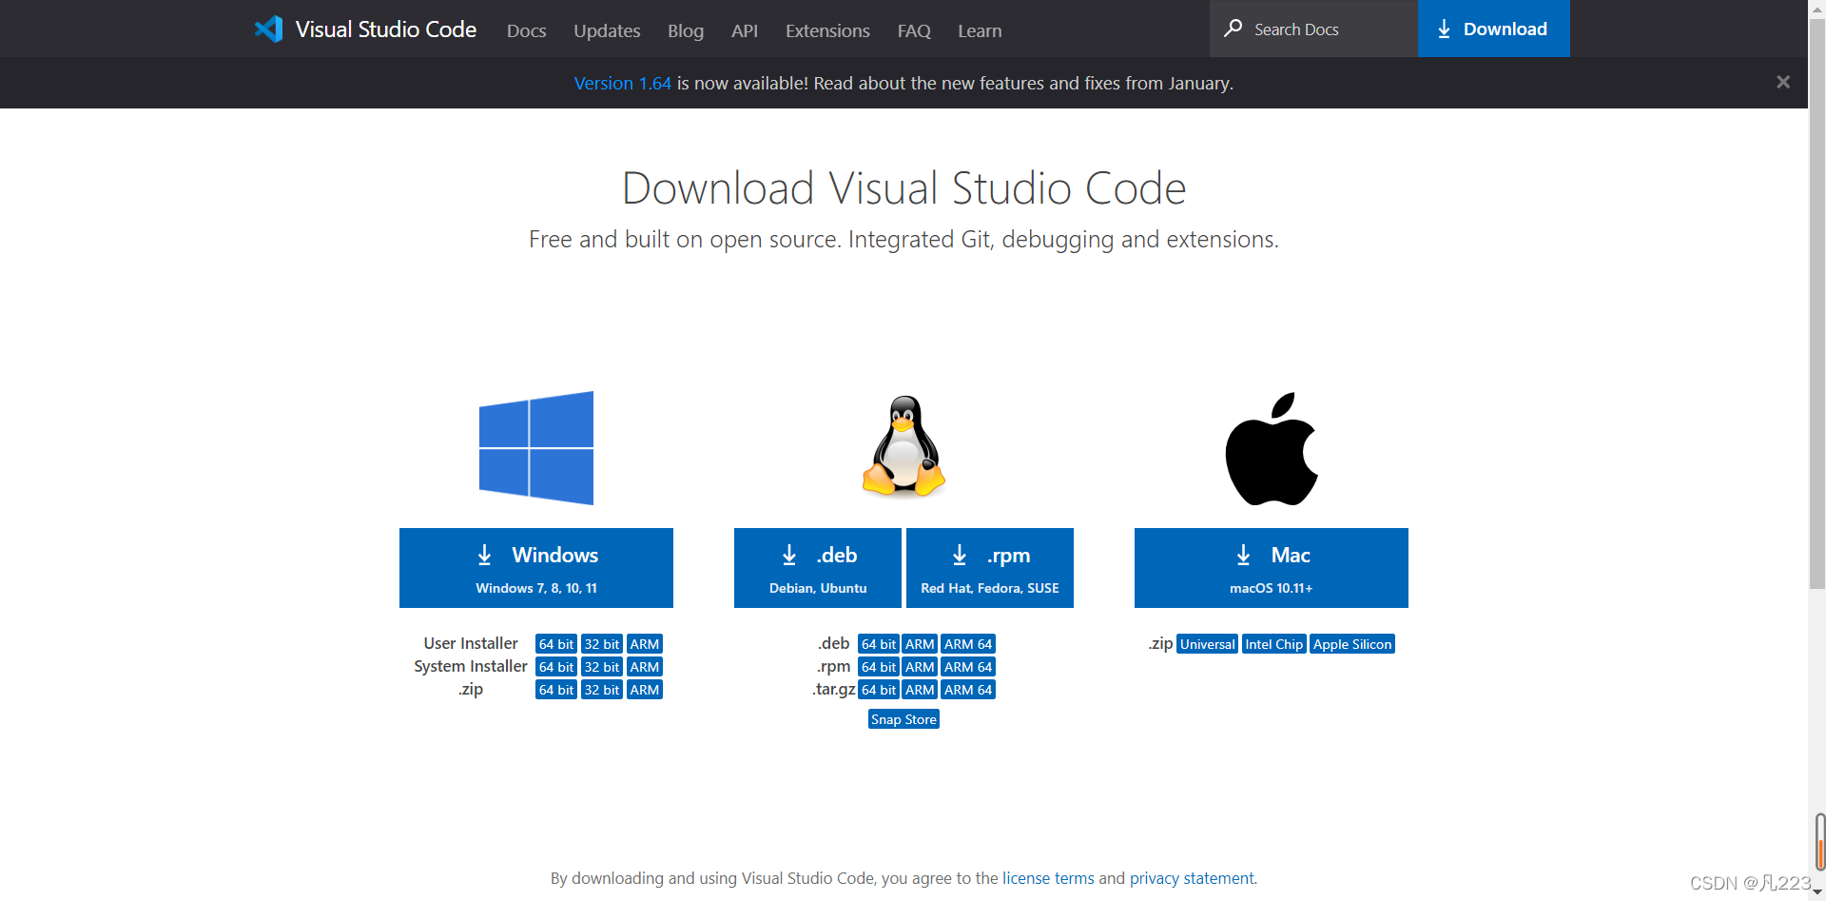This screenshot has height=901, width=1826.
Task: Download the .rpm Red Hat, Fedora package
Action: [x=990, y=568]
